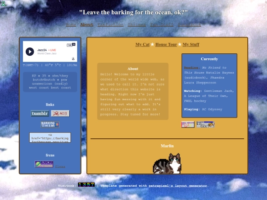Go to the Home page
Image resolution: width=267 pixels, height=200 pixels.
tap(71, 25)
